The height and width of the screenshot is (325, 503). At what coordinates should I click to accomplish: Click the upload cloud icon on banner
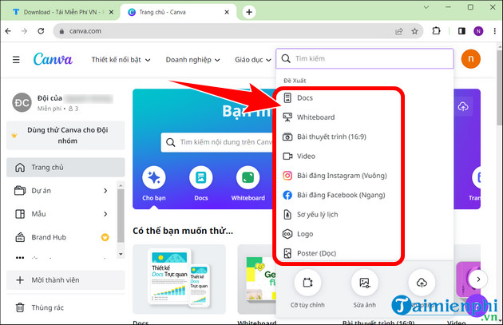coord(463,106)
